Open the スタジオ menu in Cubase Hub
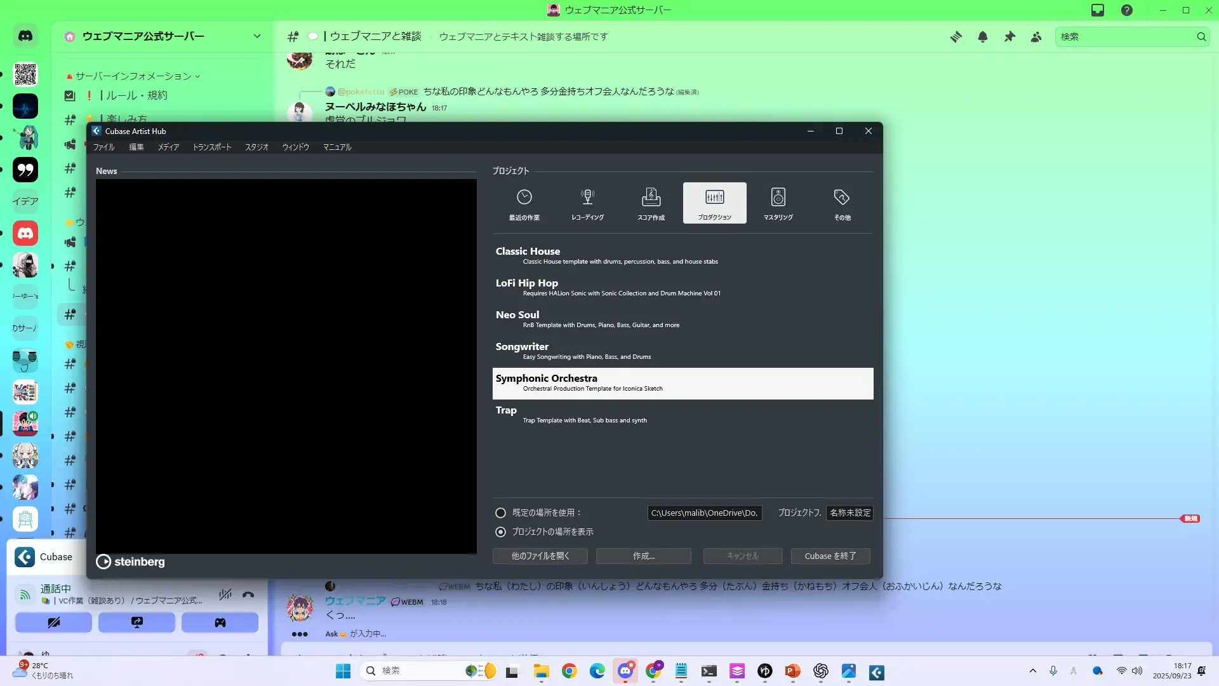Screen dimensions: 1219x686 click(256, 147)
